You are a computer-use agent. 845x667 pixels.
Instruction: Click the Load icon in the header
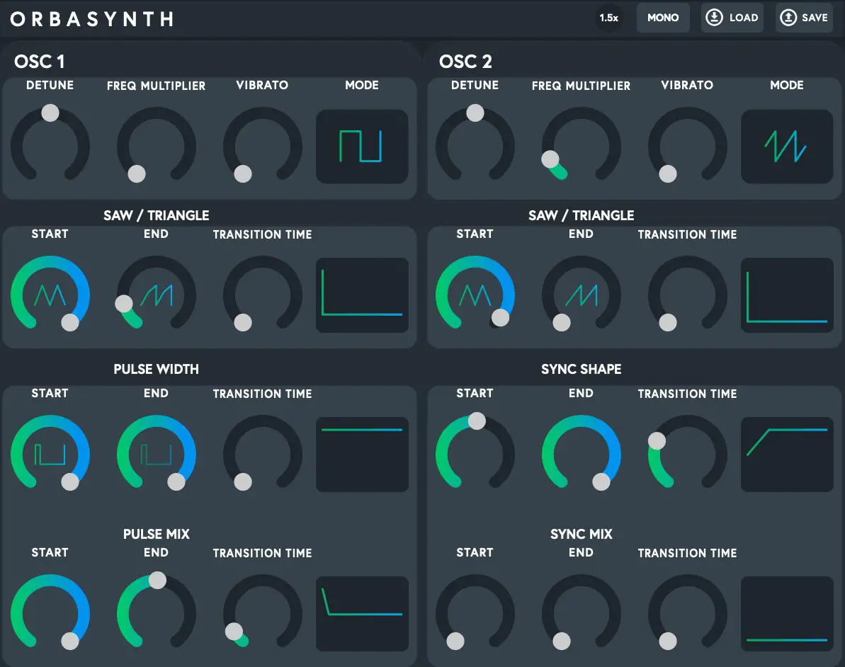tap(715, 17)
